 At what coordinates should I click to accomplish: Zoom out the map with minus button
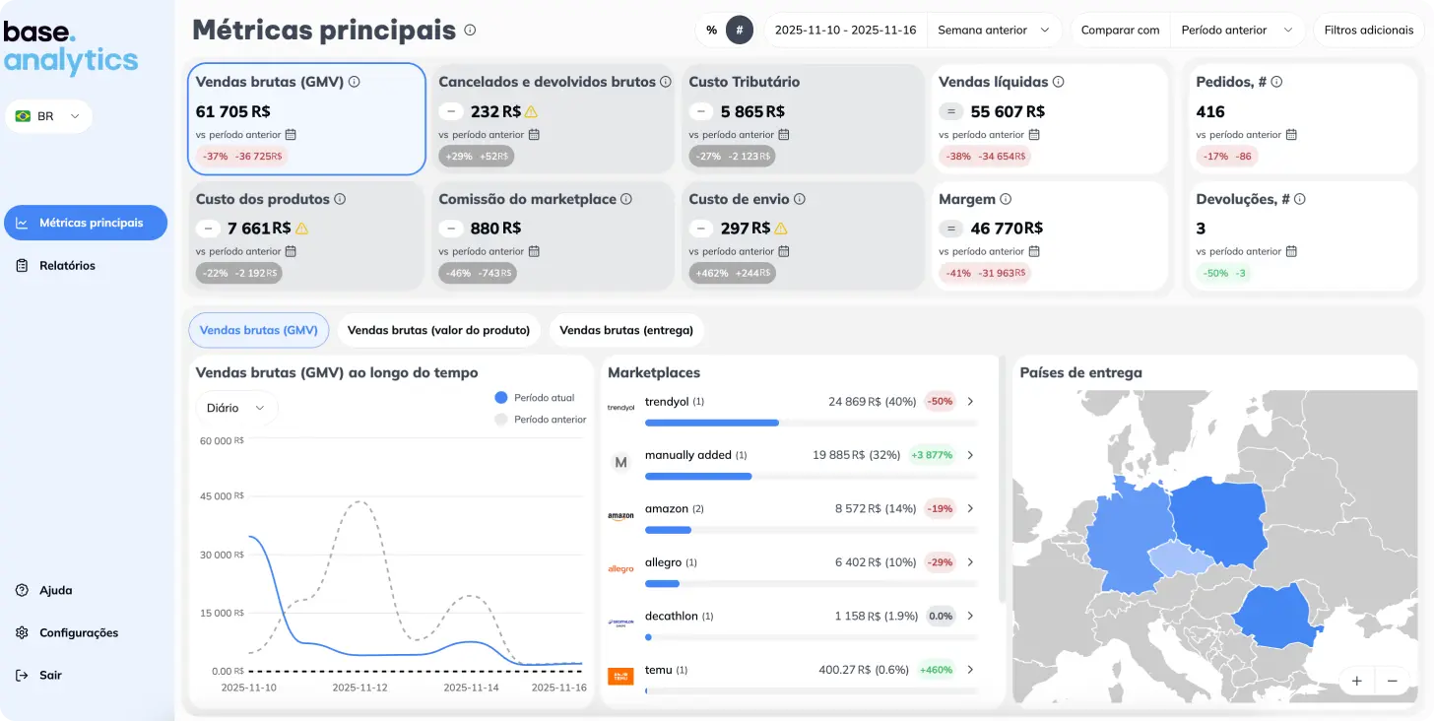1392,681
